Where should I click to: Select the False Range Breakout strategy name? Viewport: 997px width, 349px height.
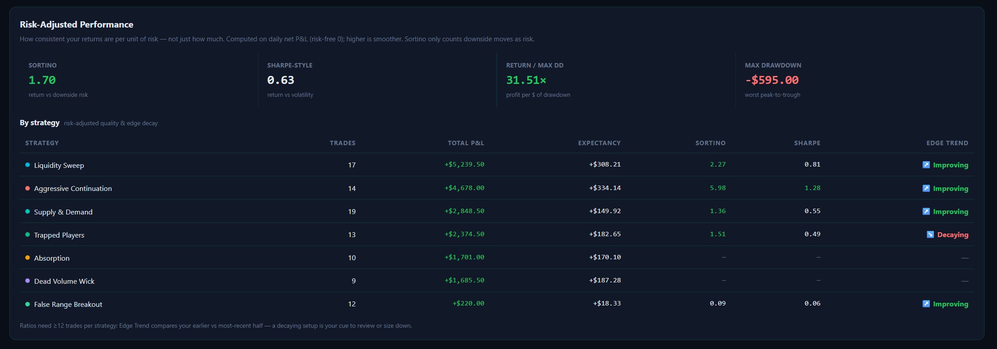[x=68, y=304]
